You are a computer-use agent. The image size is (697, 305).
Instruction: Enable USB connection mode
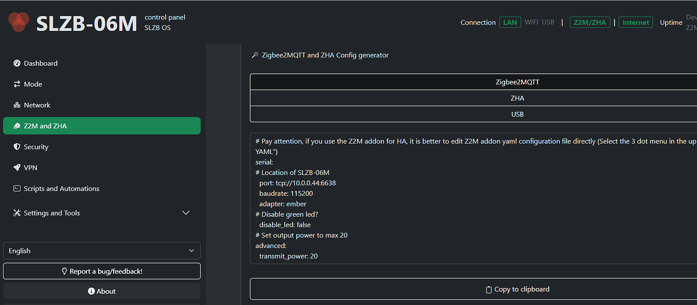tap(549, 22)
